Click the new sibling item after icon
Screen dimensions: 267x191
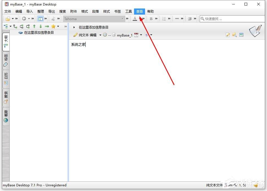coord(28,26)
